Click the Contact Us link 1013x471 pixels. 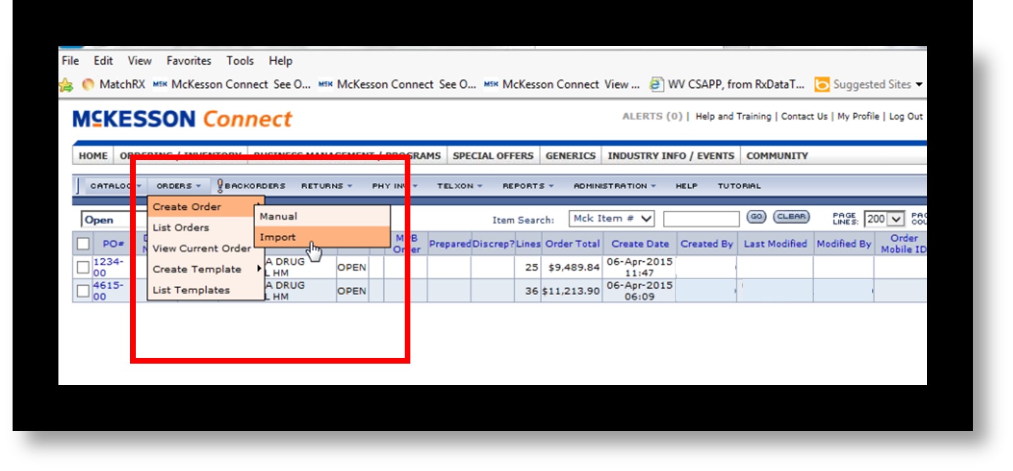(x=804, y=116)
